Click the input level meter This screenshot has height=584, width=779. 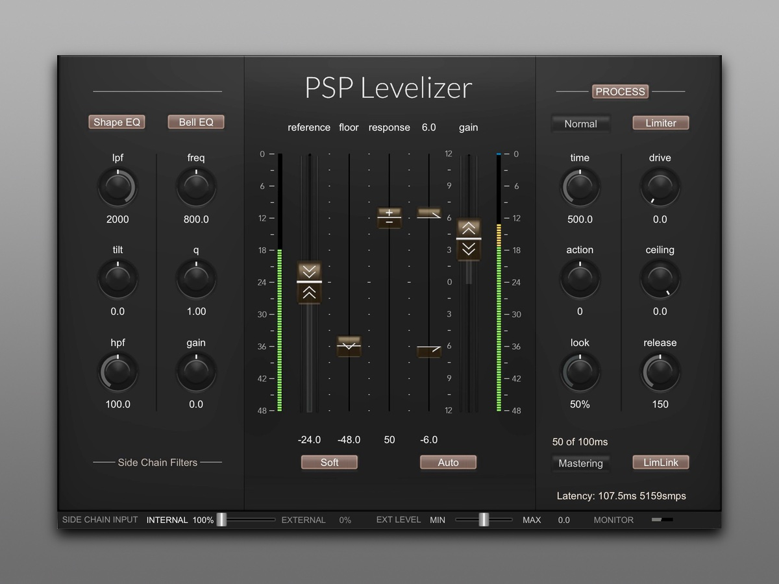(x=280, y=283)
